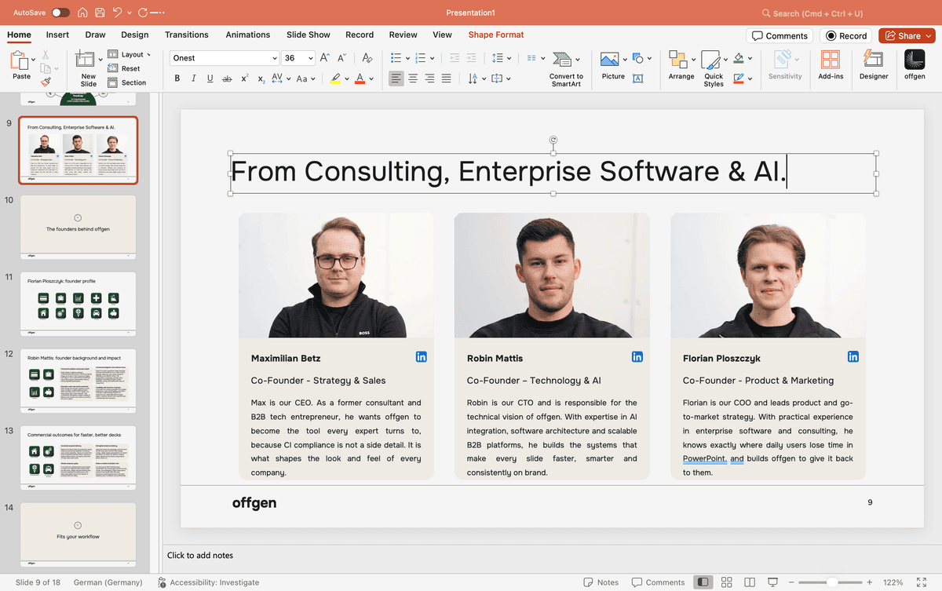Align text to the right
Image resolution: width=942 pixels, height=591 pixels.
click(429, 78)
